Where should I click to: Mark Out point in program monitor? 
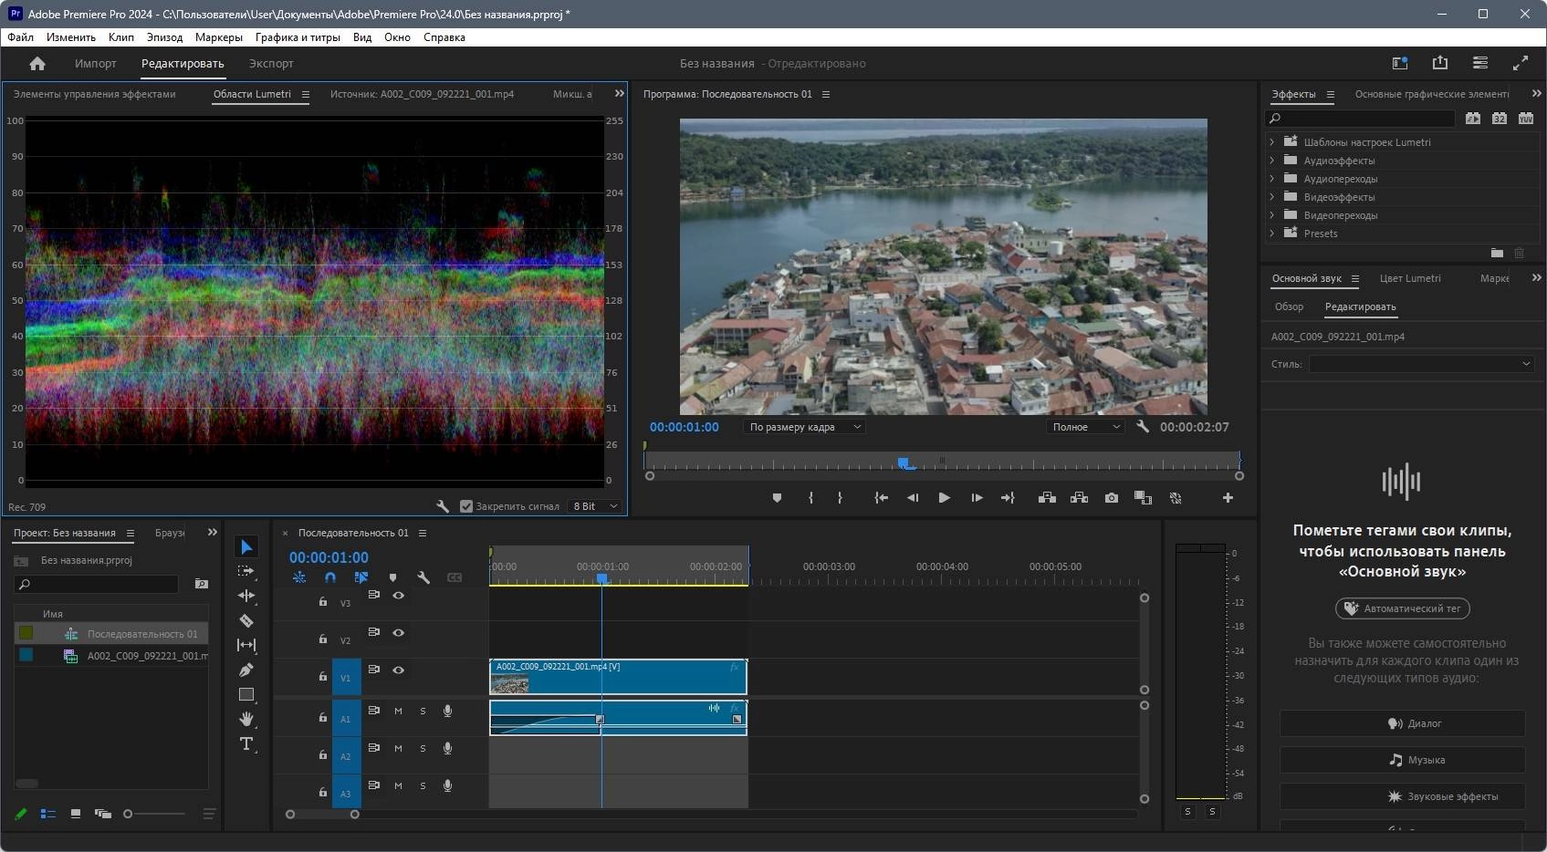[x=840, y=498]
